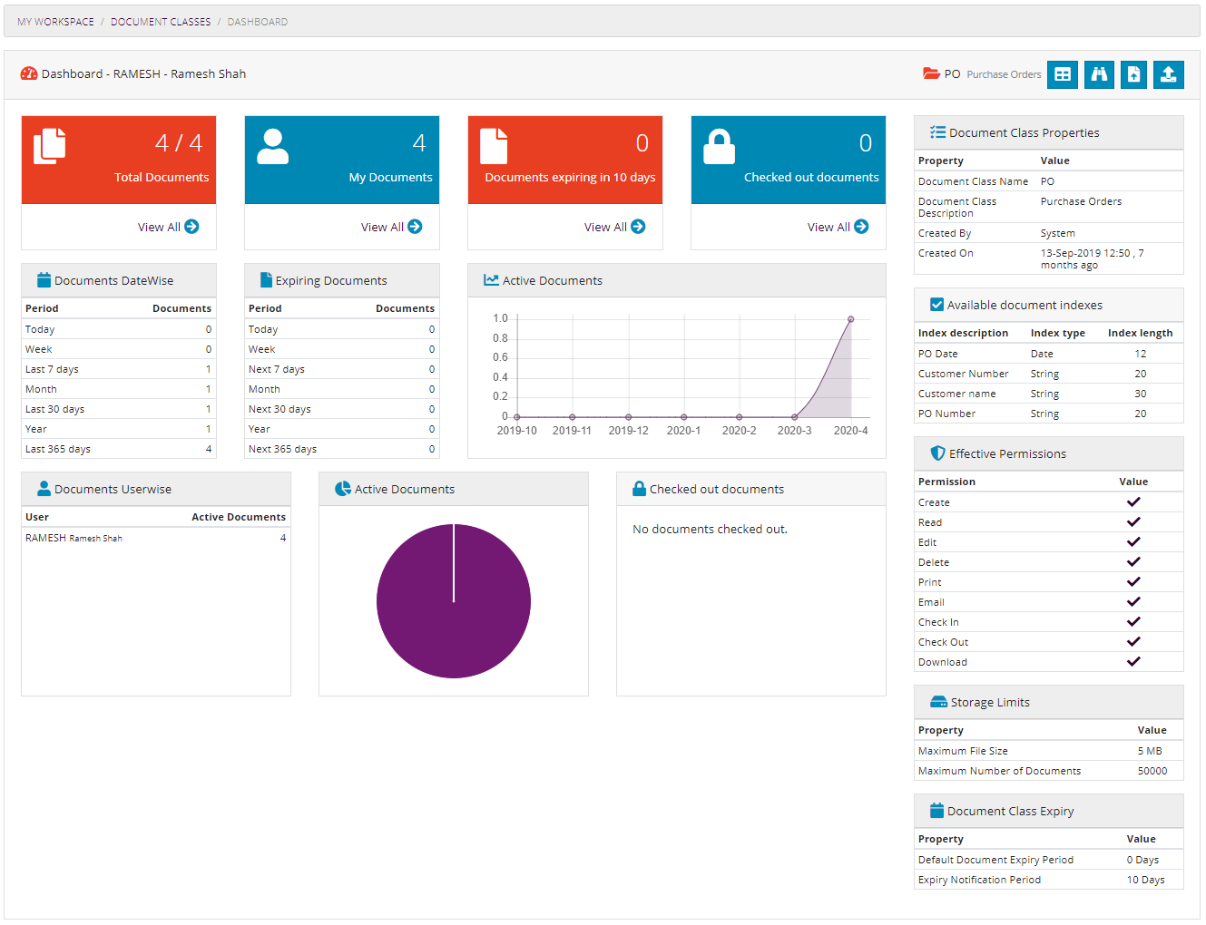Open View All for documents expiring in 10 days

tap(613, 227)
